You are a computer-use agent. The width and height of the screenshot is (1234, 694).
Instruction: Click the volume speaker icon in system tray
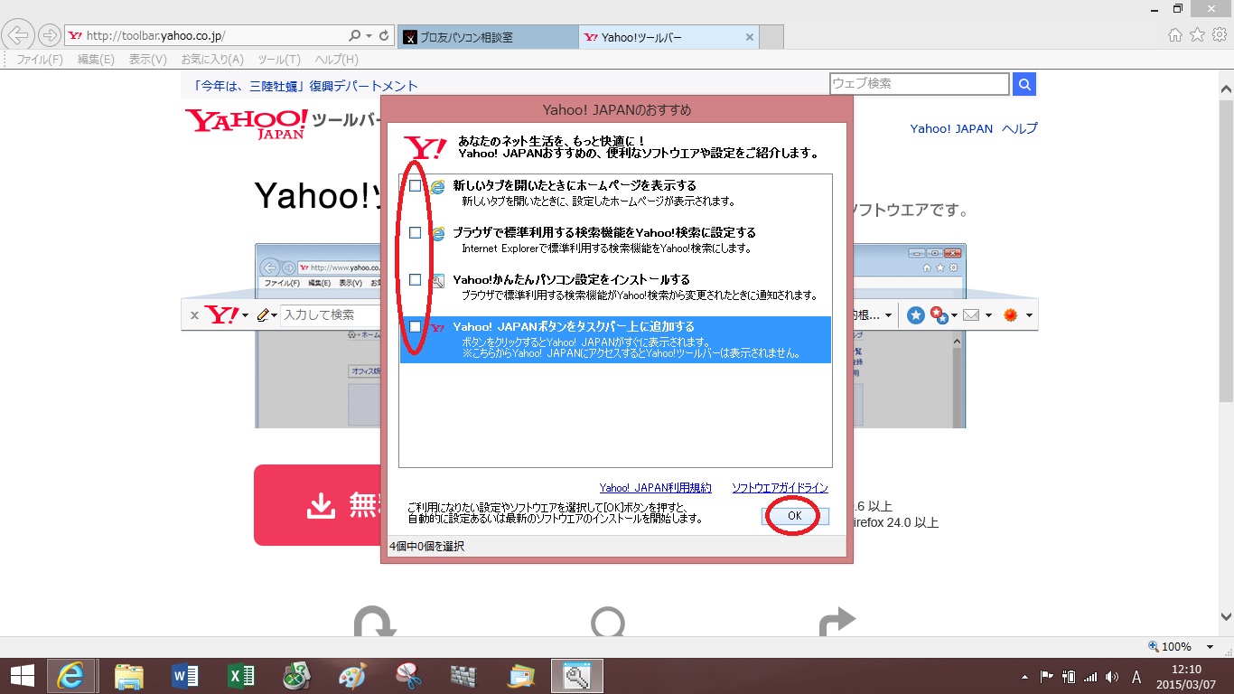pyautogui.click(x=1110, y=676)
